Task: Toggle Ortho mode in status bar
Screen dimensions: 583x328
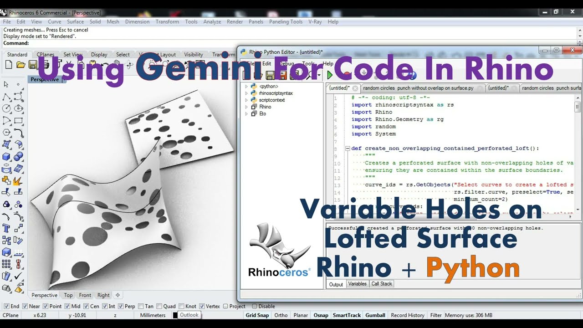Action: (x=281, y=315)
